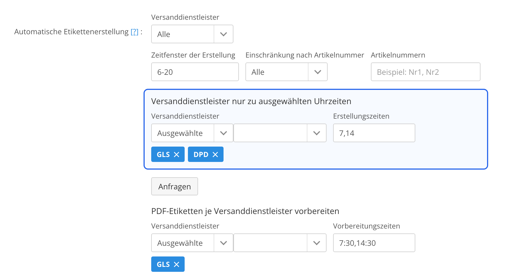Open empty carrier dropdown beside Erstellungszeiten field
Screen dimensions: 515x274
(280, 133)
